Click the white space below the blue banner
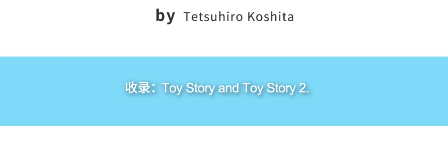This screenshot has height=156, width=448. click(x=224, y=141)
